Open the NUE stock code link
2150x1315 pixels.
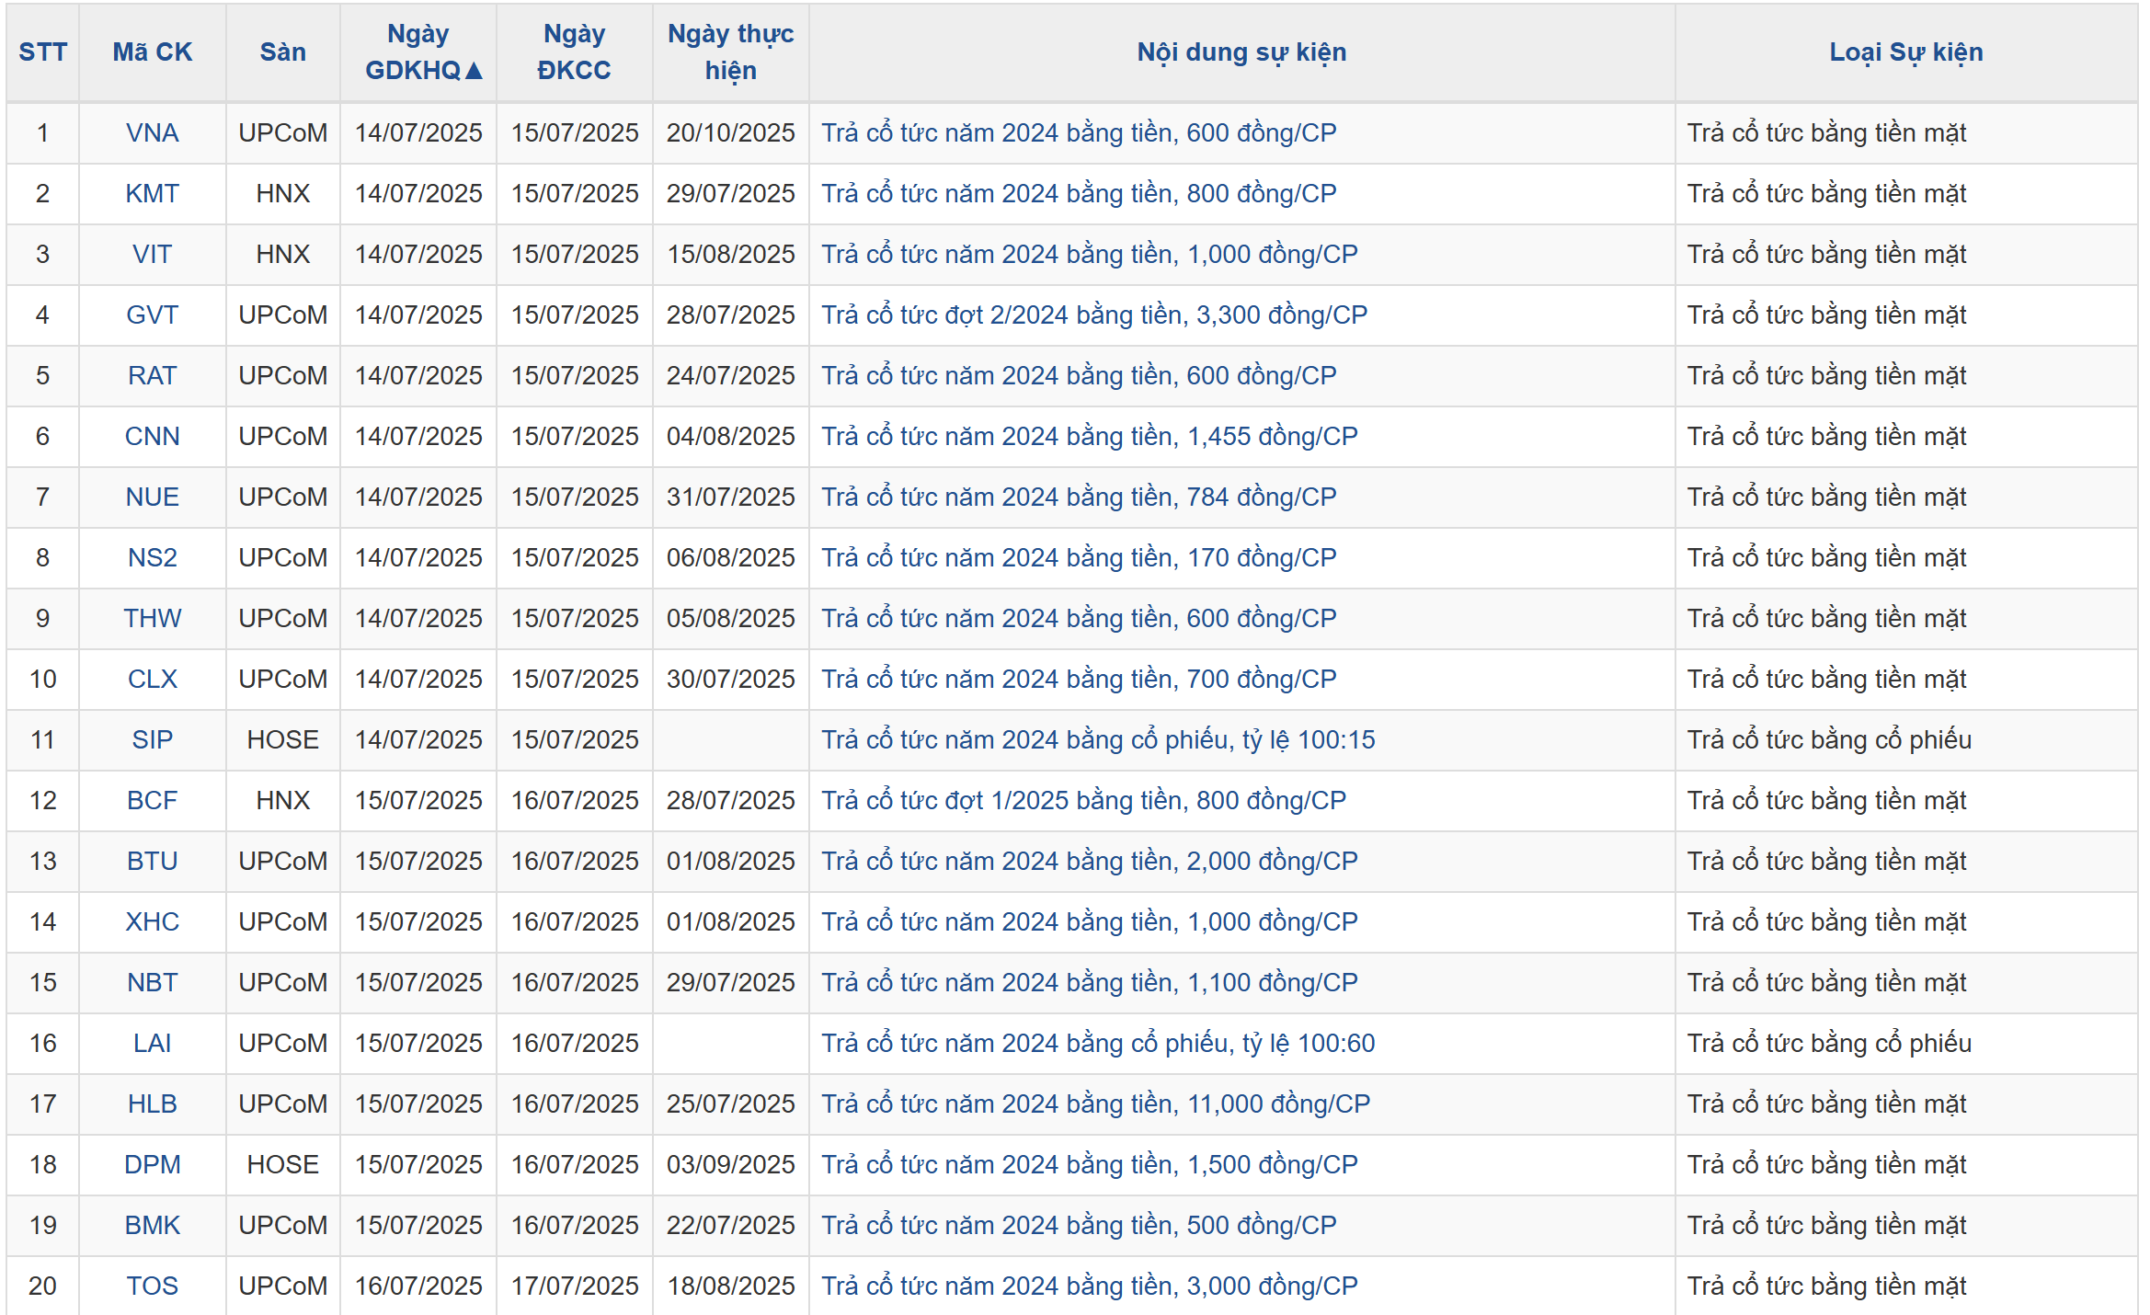[152, 497]
